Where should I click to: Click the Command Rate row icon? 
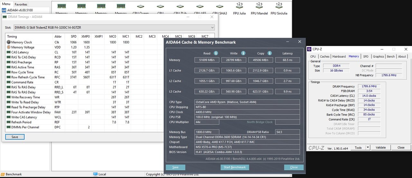8,82
